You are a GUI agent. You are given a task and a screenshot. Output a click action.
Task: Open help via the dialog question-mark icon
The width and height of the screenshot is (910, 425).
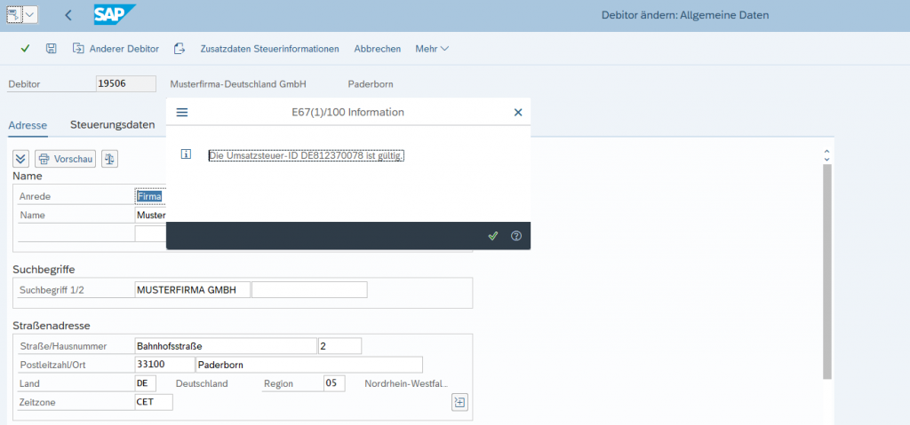(x=515, y=236)
